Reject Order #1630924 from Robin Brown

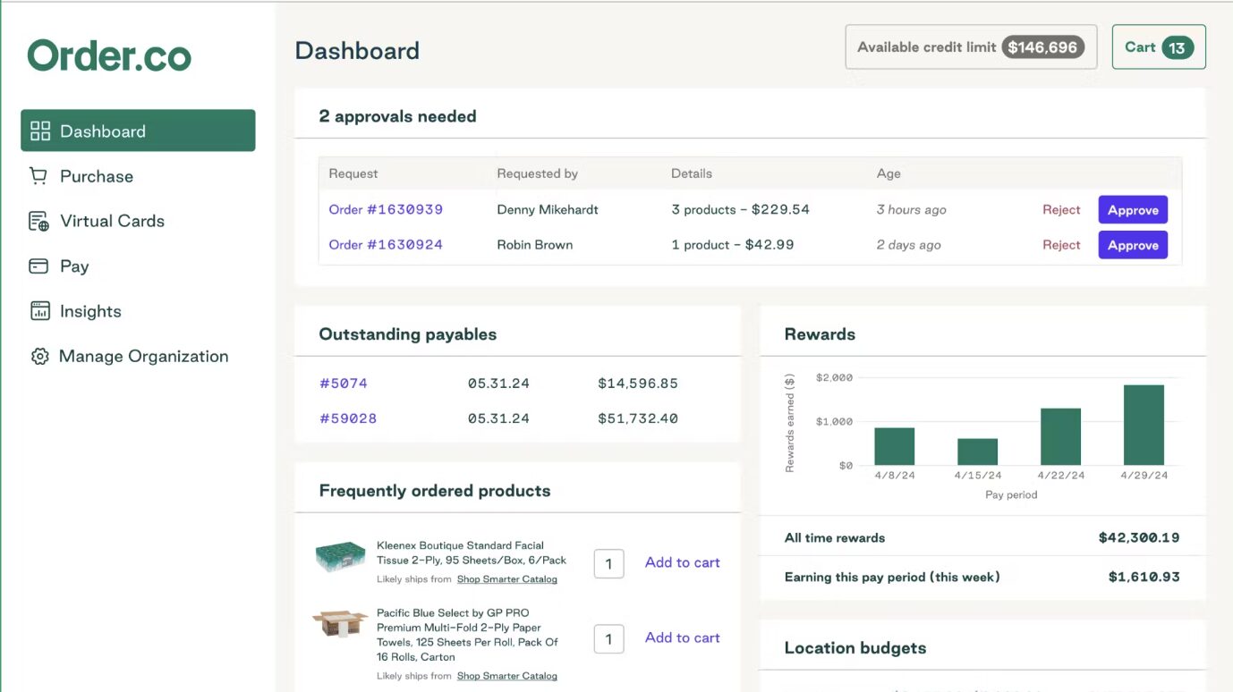[x=1061, y=245]
